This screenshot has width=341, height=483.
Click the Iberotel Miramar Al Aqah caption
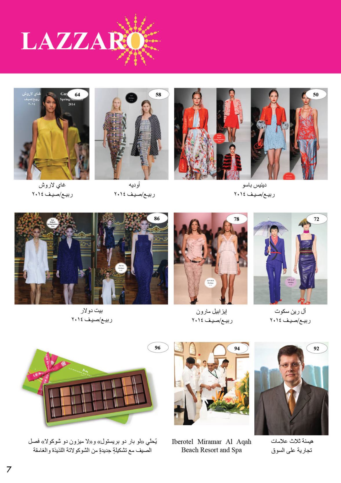click(x=211, y=446)
